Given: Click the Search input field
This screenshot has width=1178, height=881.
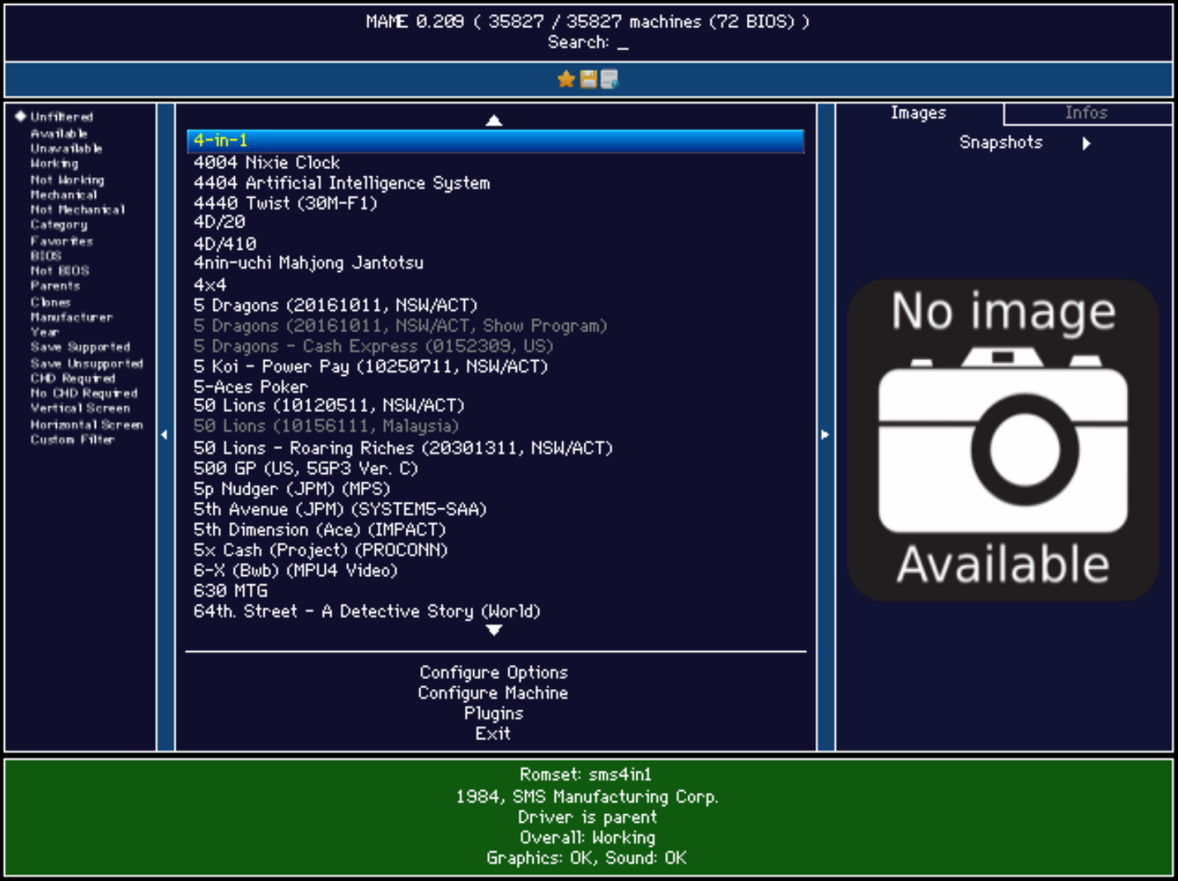Looking at the screenshot, I should [x=589, y=42].
